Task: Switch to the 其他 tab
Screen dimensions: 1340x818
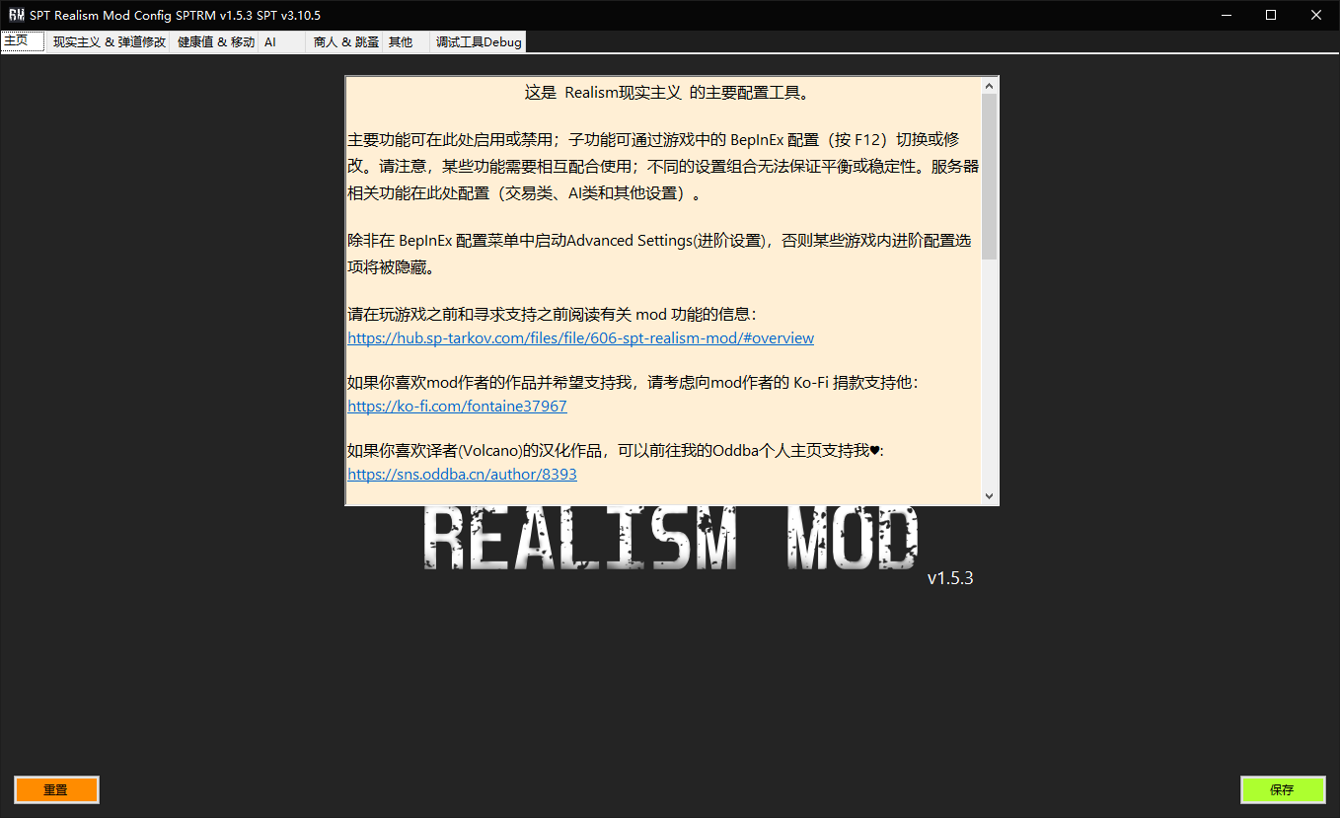Action: 401,42
